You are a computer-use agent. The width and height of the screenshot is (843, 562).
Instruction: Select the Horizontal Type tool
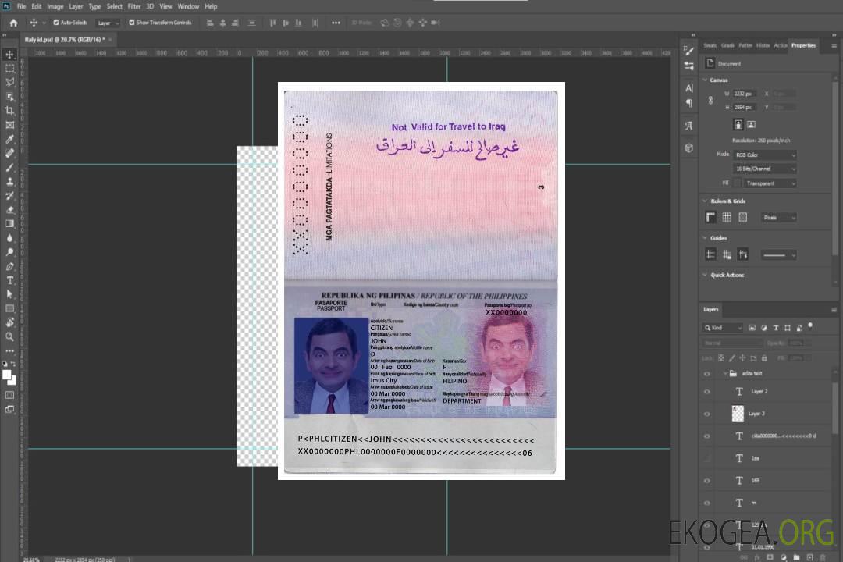[x=9, y=280]
